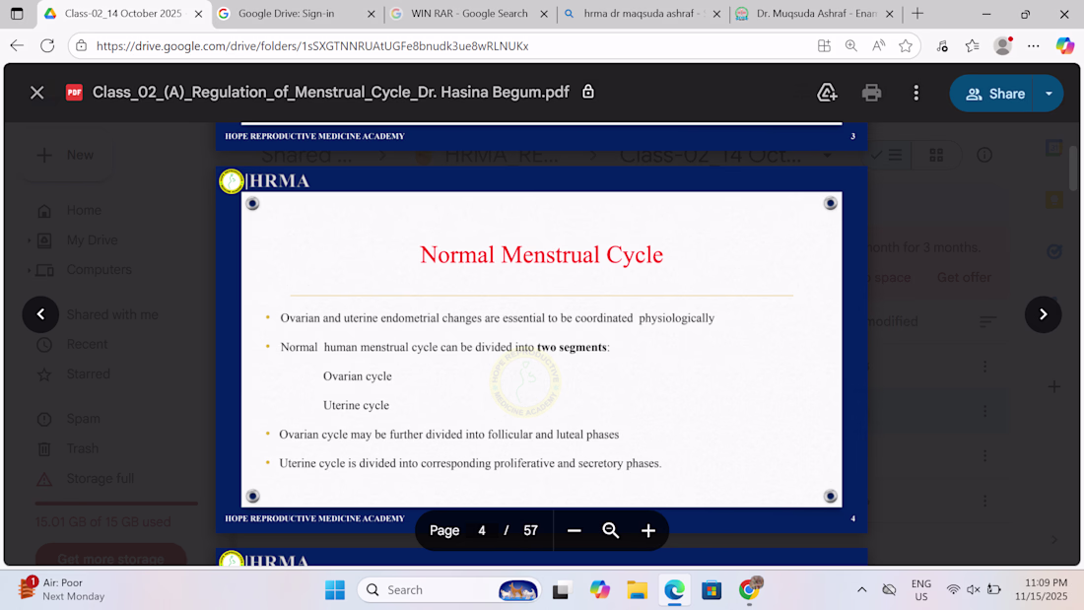Zoom out with the minus button
1084x610 pixels.
click(x=574, y=530)
